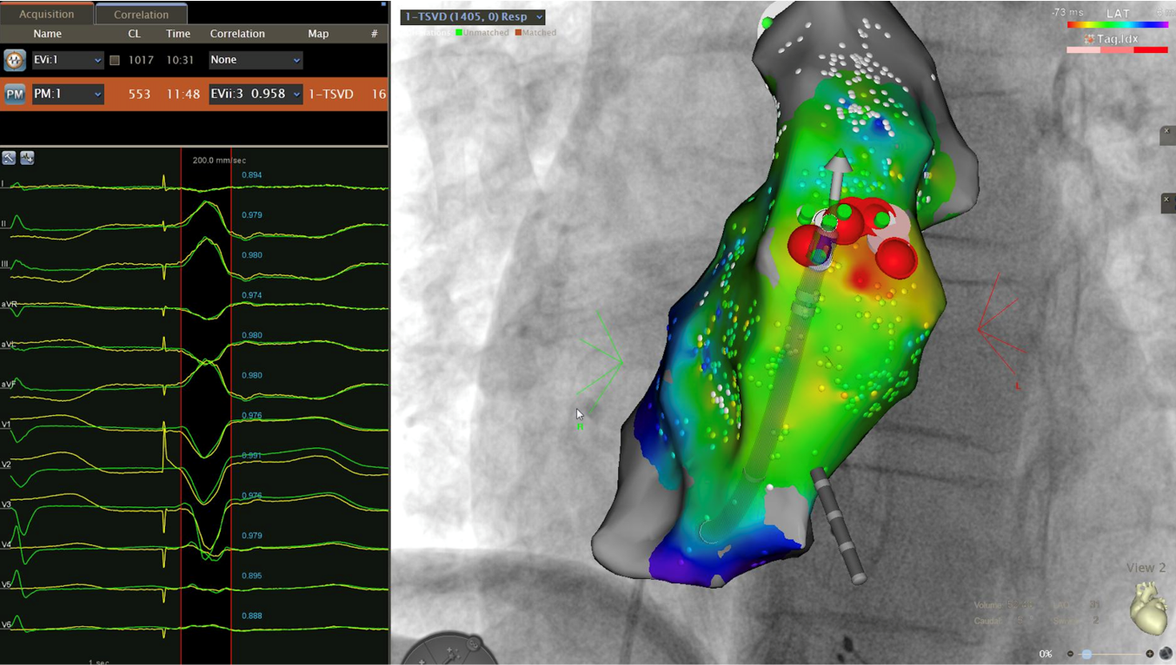Click the 11:48 time value

[x=183, y=94]
